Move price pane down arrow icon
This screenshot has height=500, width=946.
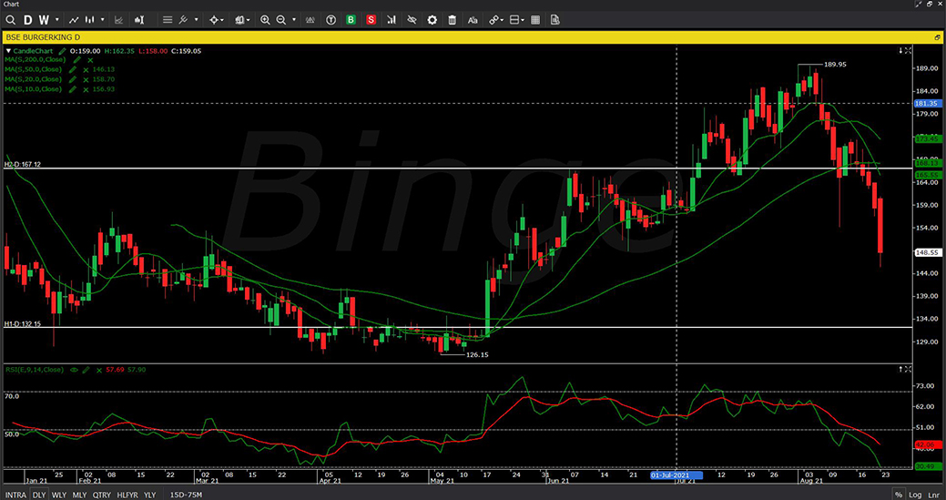900,51
